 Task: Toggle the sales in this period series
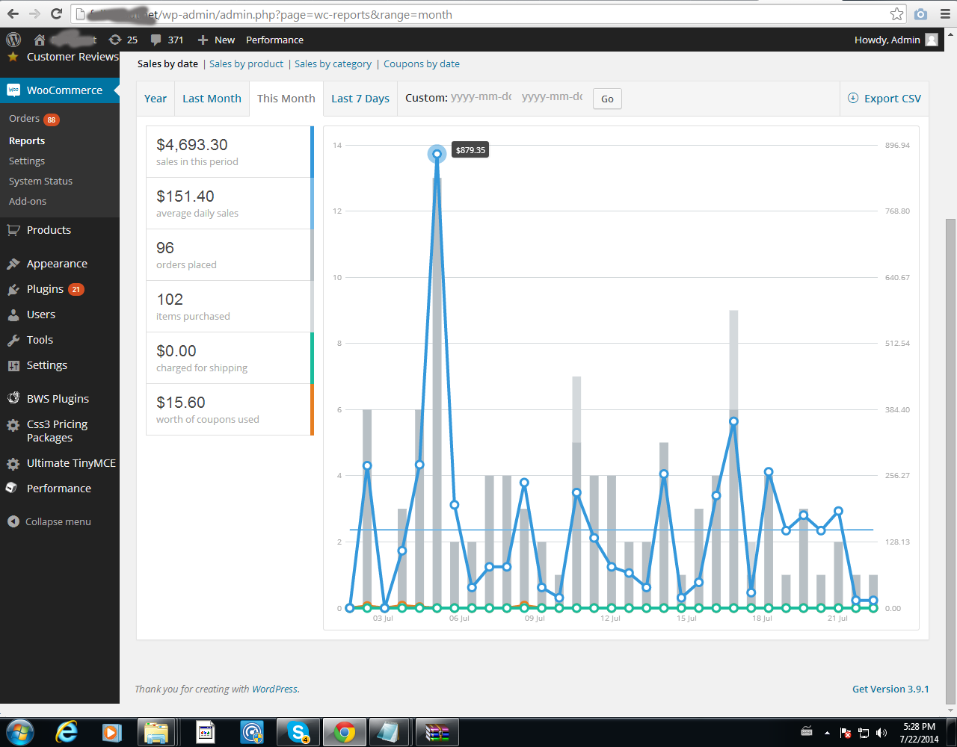click(x=229, y=152)
